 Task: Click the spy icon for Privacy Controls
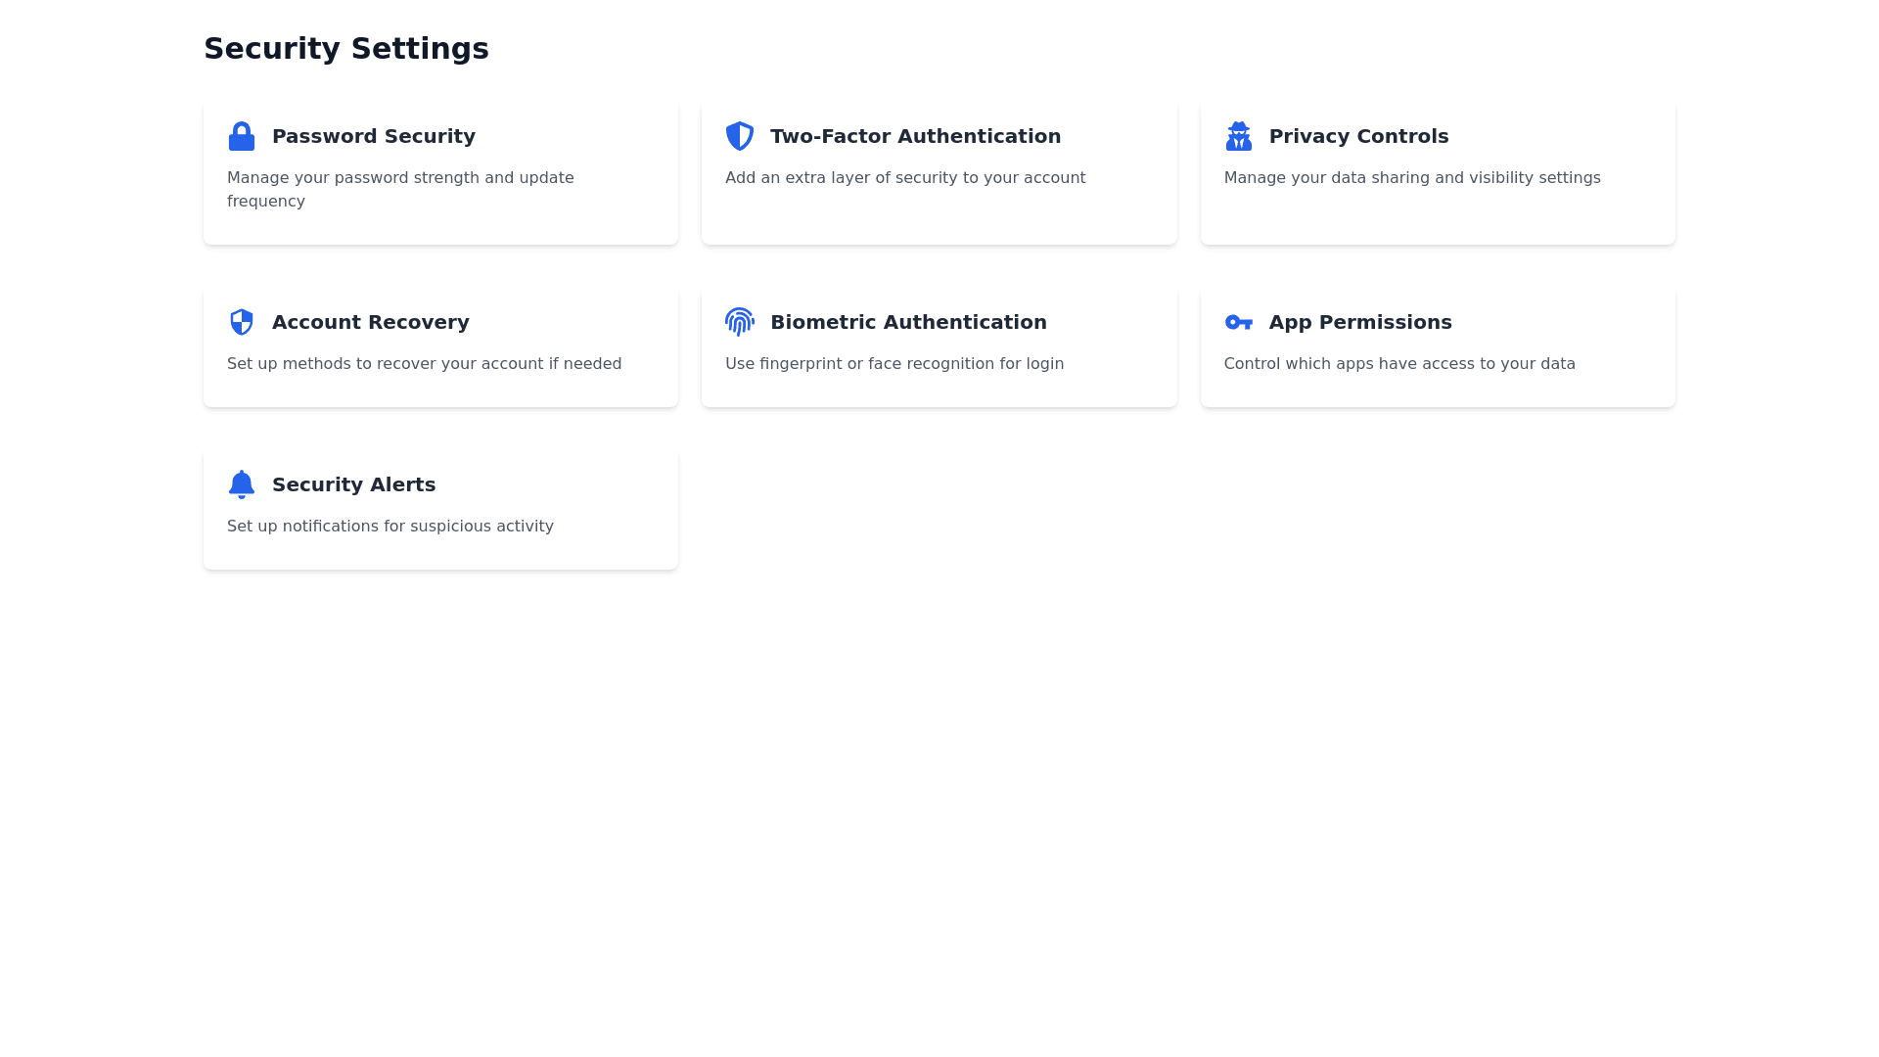[1238, 136]
